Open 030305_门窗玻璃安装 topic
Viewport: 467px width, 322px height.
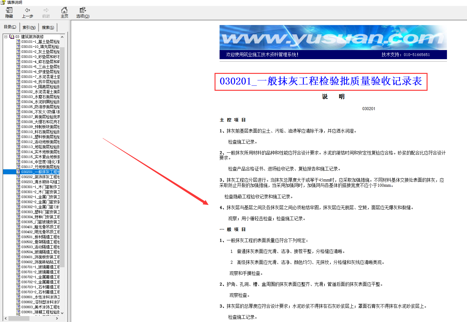point(40,222)
